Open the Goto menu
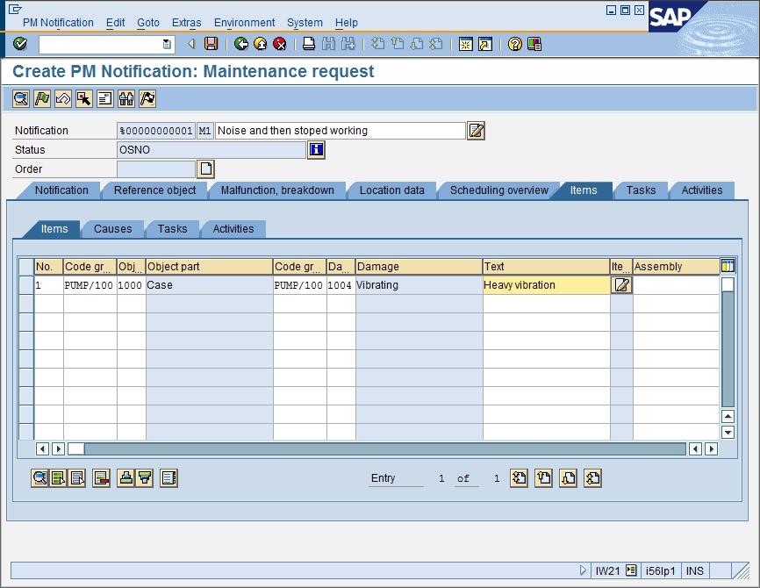Viewport: 760px width, 588px height. (x=148, y=23)
